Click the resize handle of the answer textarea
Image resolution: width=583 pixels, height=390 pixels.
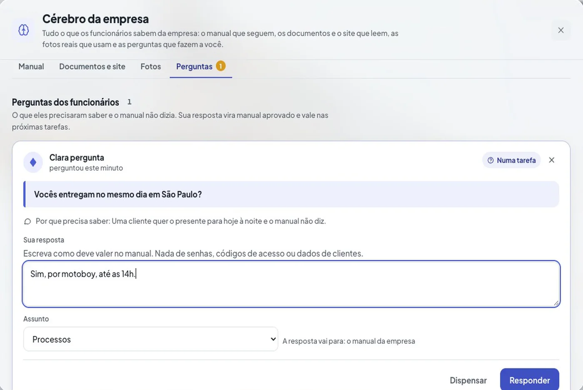[x=556, y=303]
